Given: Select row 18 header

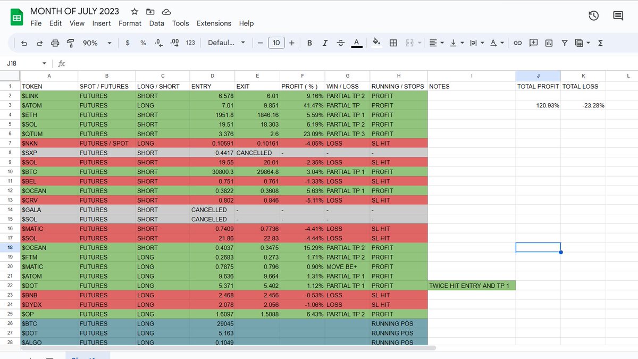Looking at the screenshot, I should [10, 248].
